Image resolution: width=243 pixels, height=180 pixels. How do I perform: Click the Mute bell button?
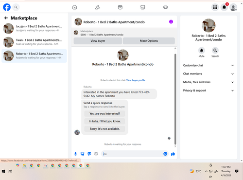[202, 51]
